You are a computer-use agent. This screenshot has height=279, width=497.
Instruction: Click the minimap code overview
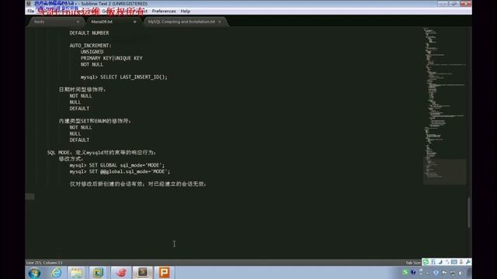[444, 106]
